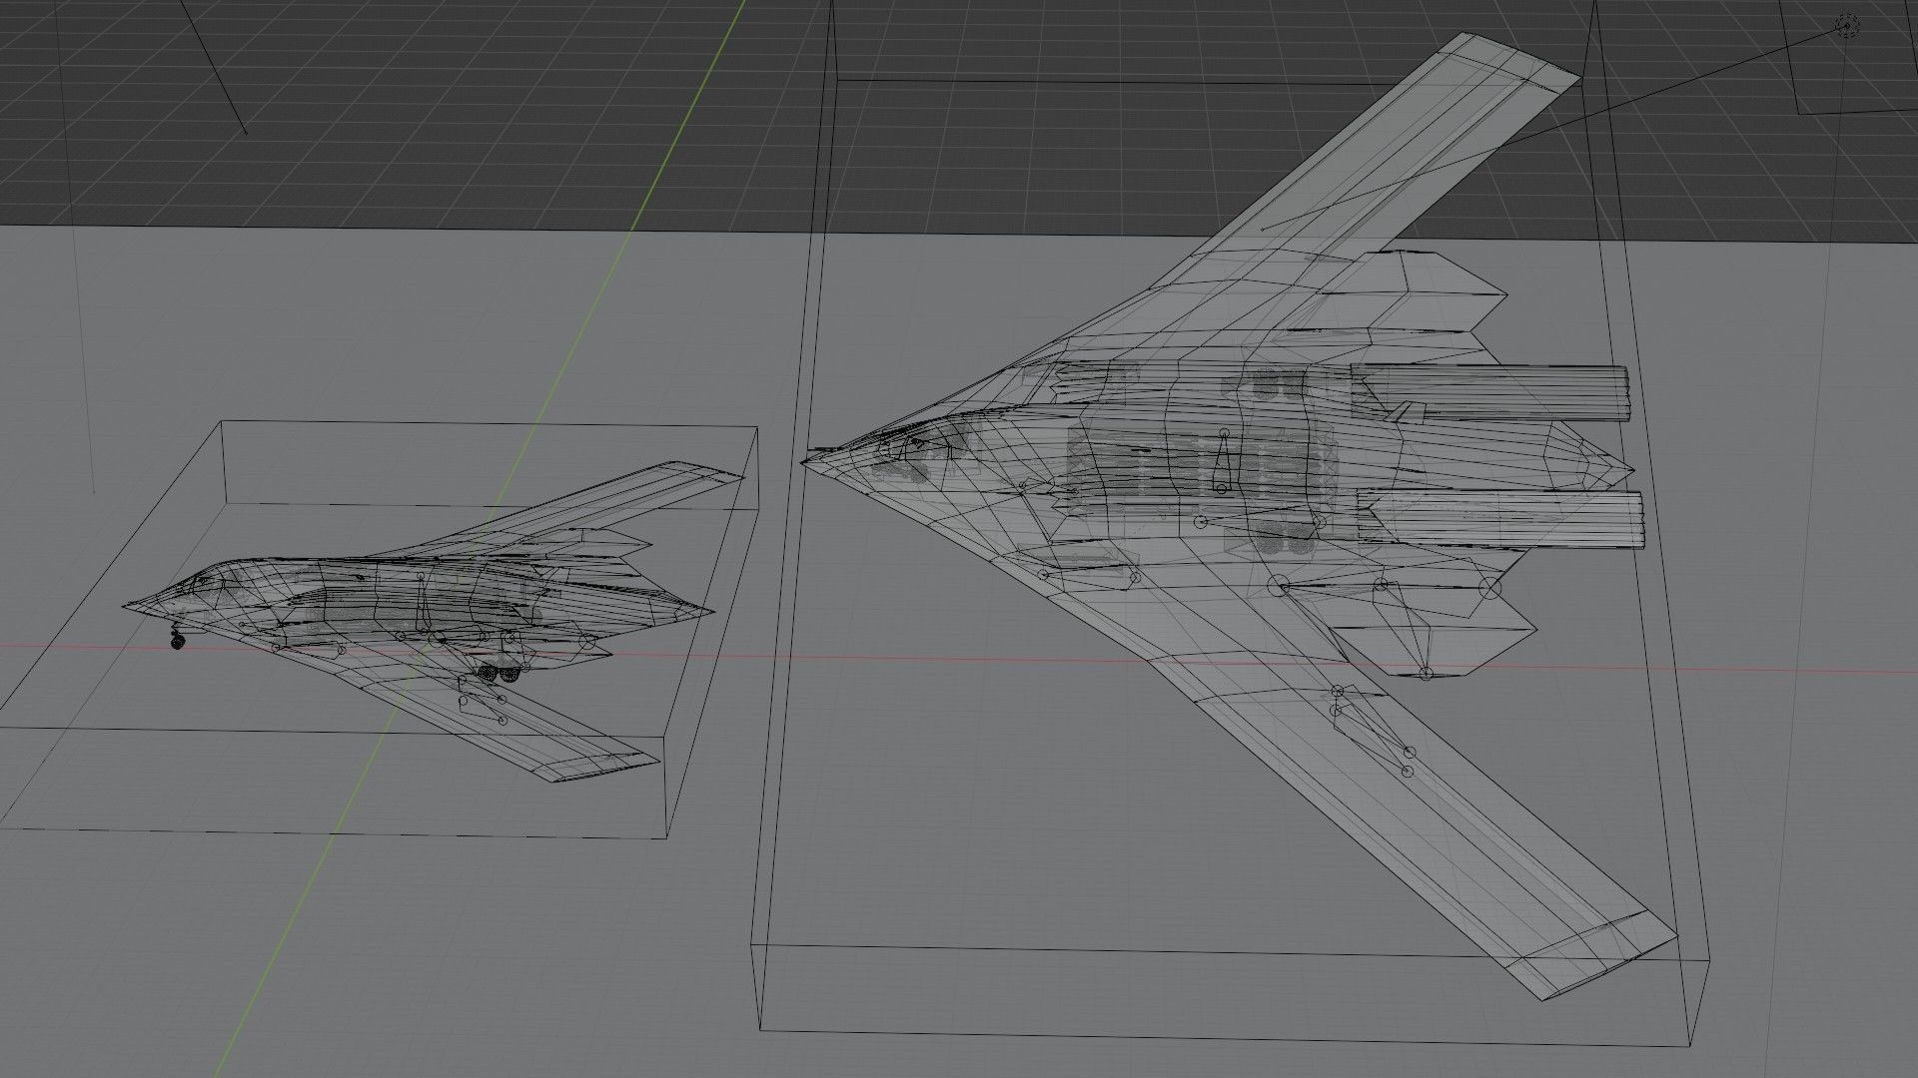The image size is (1918, 1078).
Task: Select the small aircraft's far wing tip
Action: (704, 472)
